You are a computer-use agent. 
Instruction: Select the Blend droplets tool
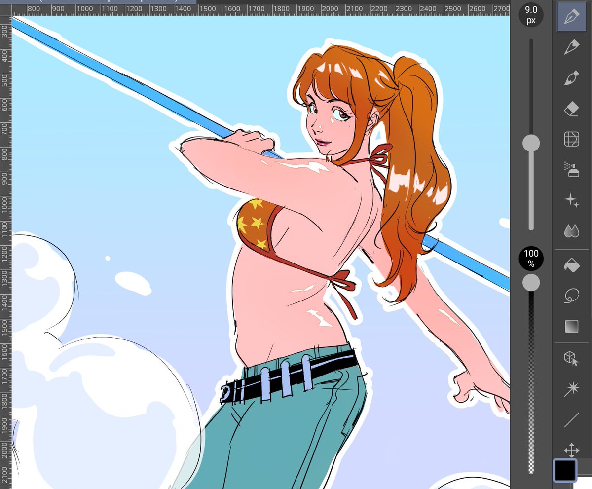click(571, 230)
